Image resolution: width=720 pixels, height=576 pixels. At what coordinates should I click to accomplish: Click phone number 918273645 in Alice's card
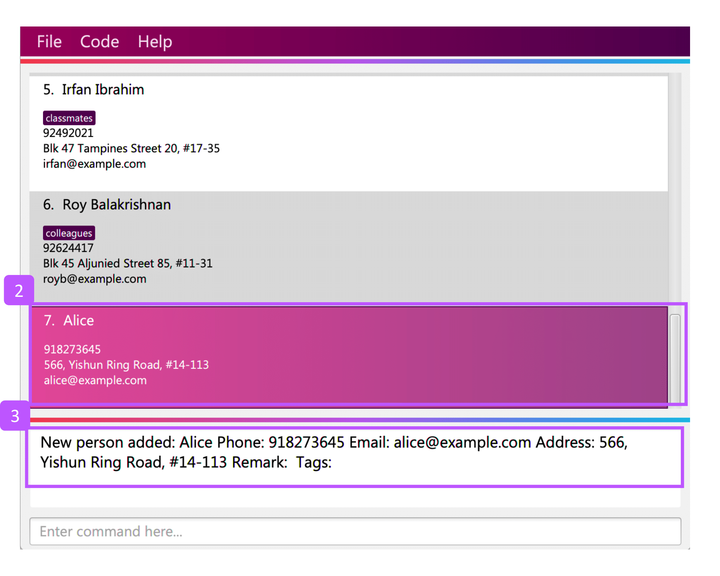click(x=72, y=349)
